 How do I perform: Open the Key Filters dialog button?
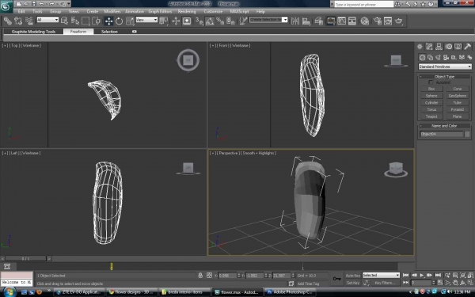coord(385,283)
